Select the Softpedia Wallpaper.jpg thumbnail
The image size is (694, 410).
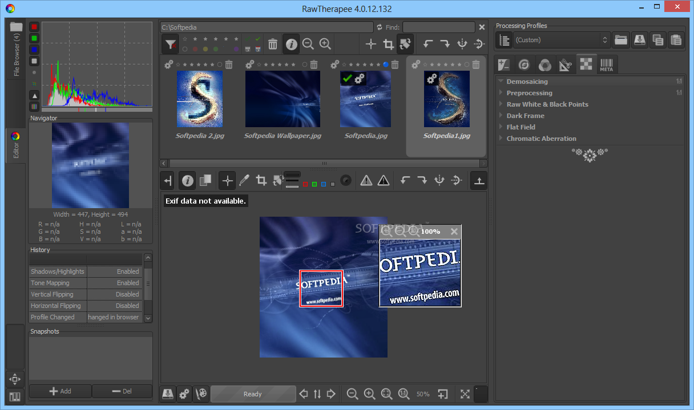coord(283,99)
